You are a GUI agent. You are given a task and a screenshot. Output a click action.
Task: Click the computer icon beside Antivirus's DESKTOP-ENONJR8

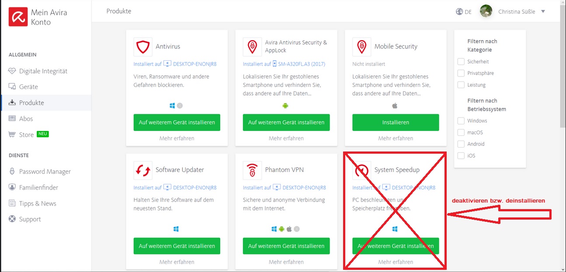click(x=167, y=64)
